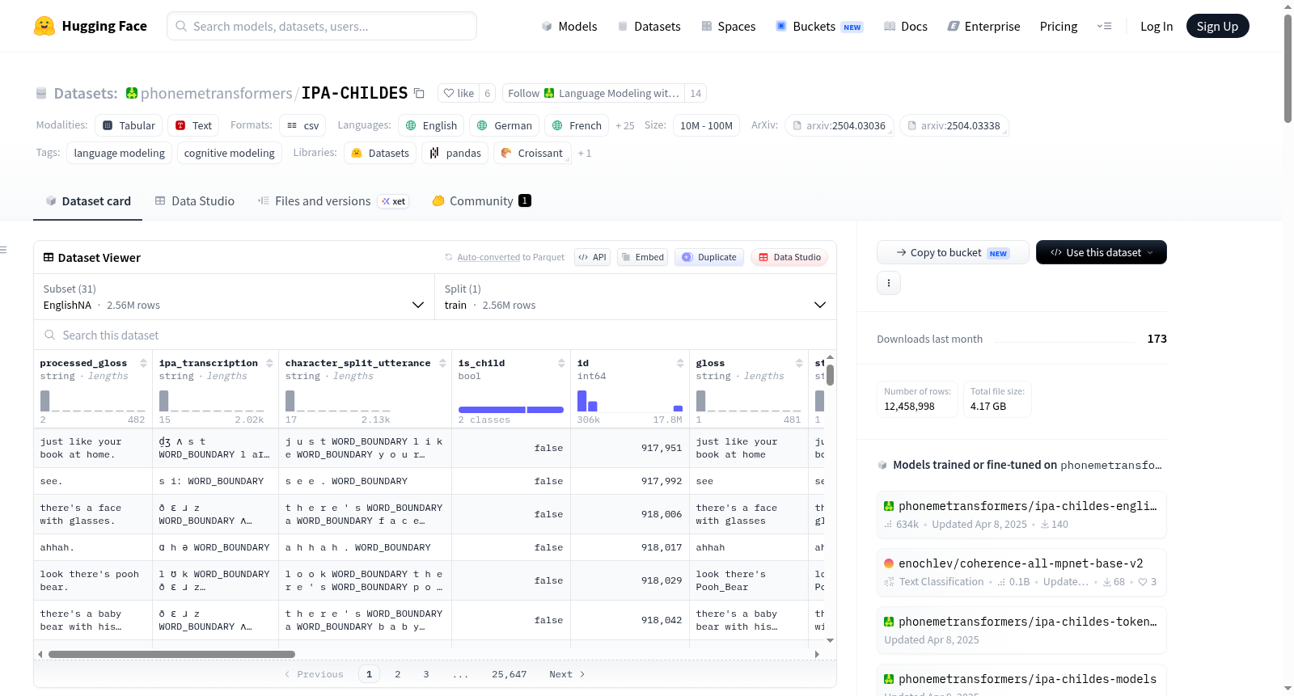Click the Duplicate button
The height and width of the screenshot is (696, 1294).
tap(709, 257)
